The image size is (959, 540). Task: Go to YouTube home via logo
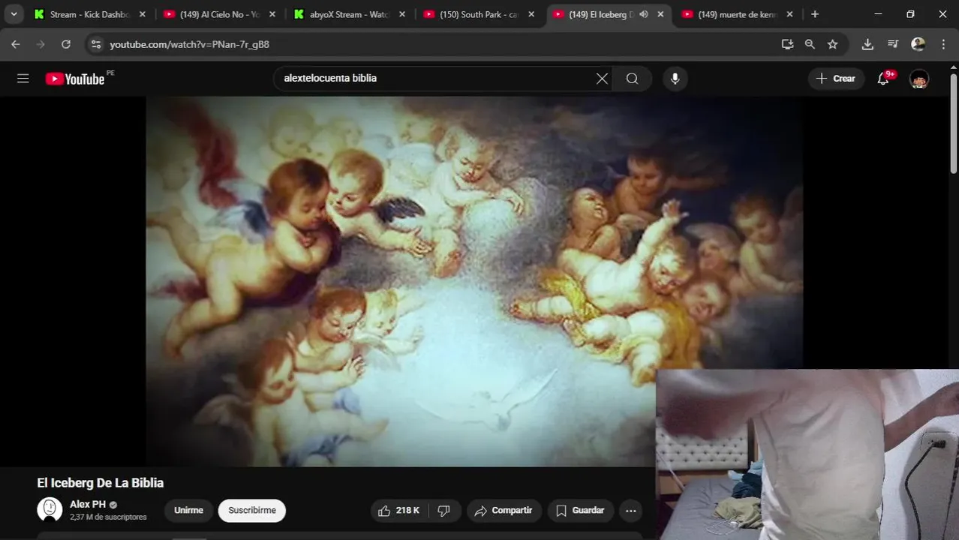click(75, 79)
